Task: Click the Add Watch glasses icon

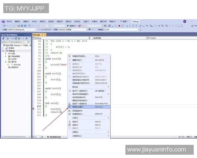Action: pyautogui.click(x=69, y=111)
